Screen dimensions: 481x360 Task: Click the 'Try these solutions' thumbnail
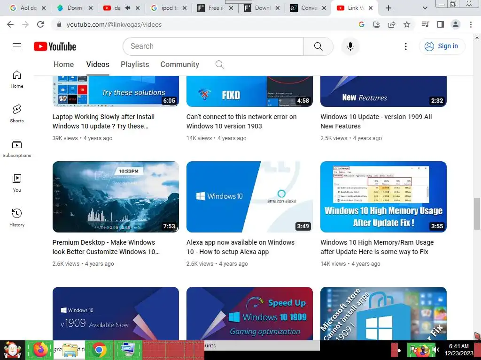(x=116, y=91)
